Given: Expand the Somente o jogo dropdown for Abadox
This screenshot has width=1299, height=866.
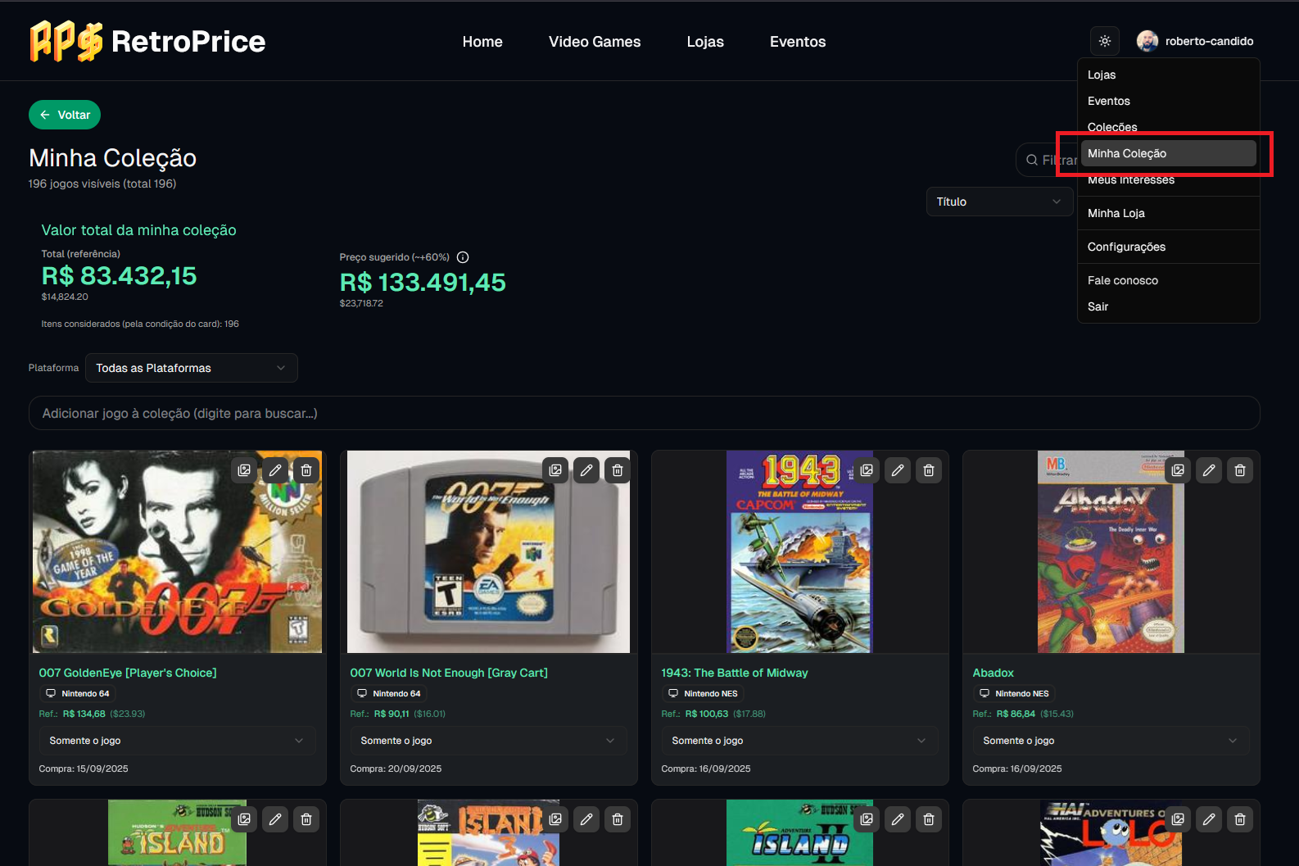Looking at the screenshot, I should (1110, 741).
